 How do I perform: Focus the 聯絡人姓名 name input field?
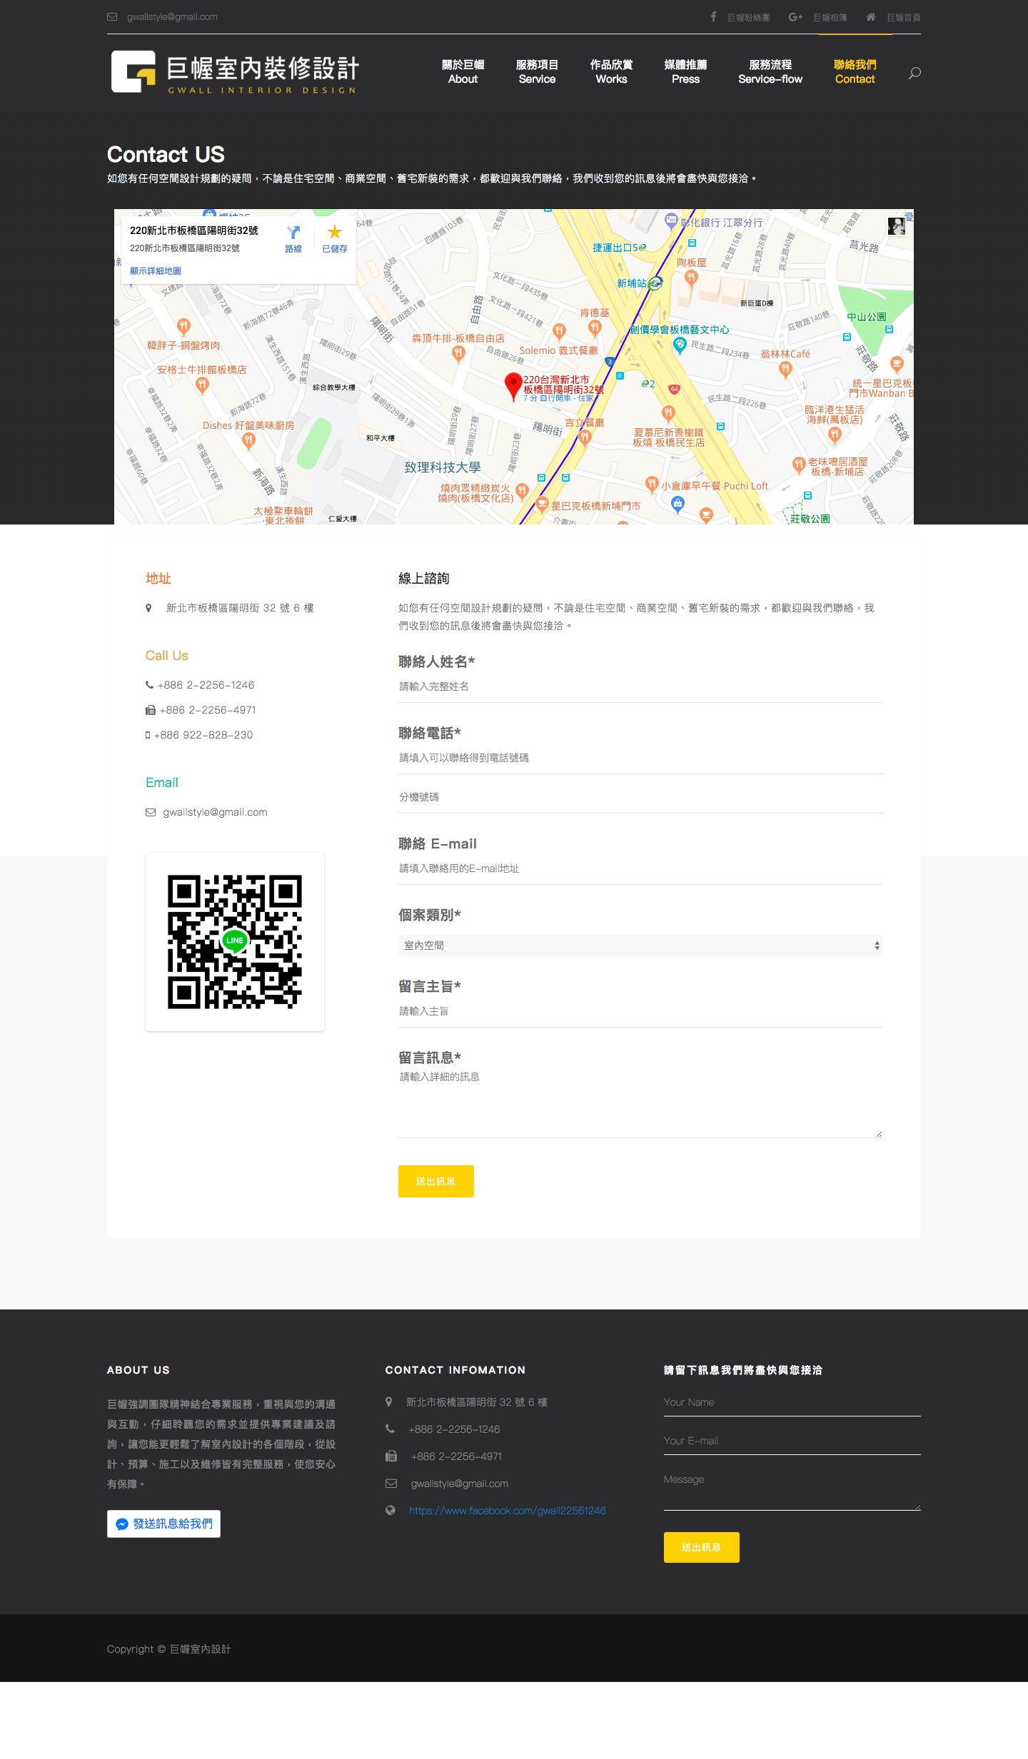pyautogui.click(x=640, y=686)
